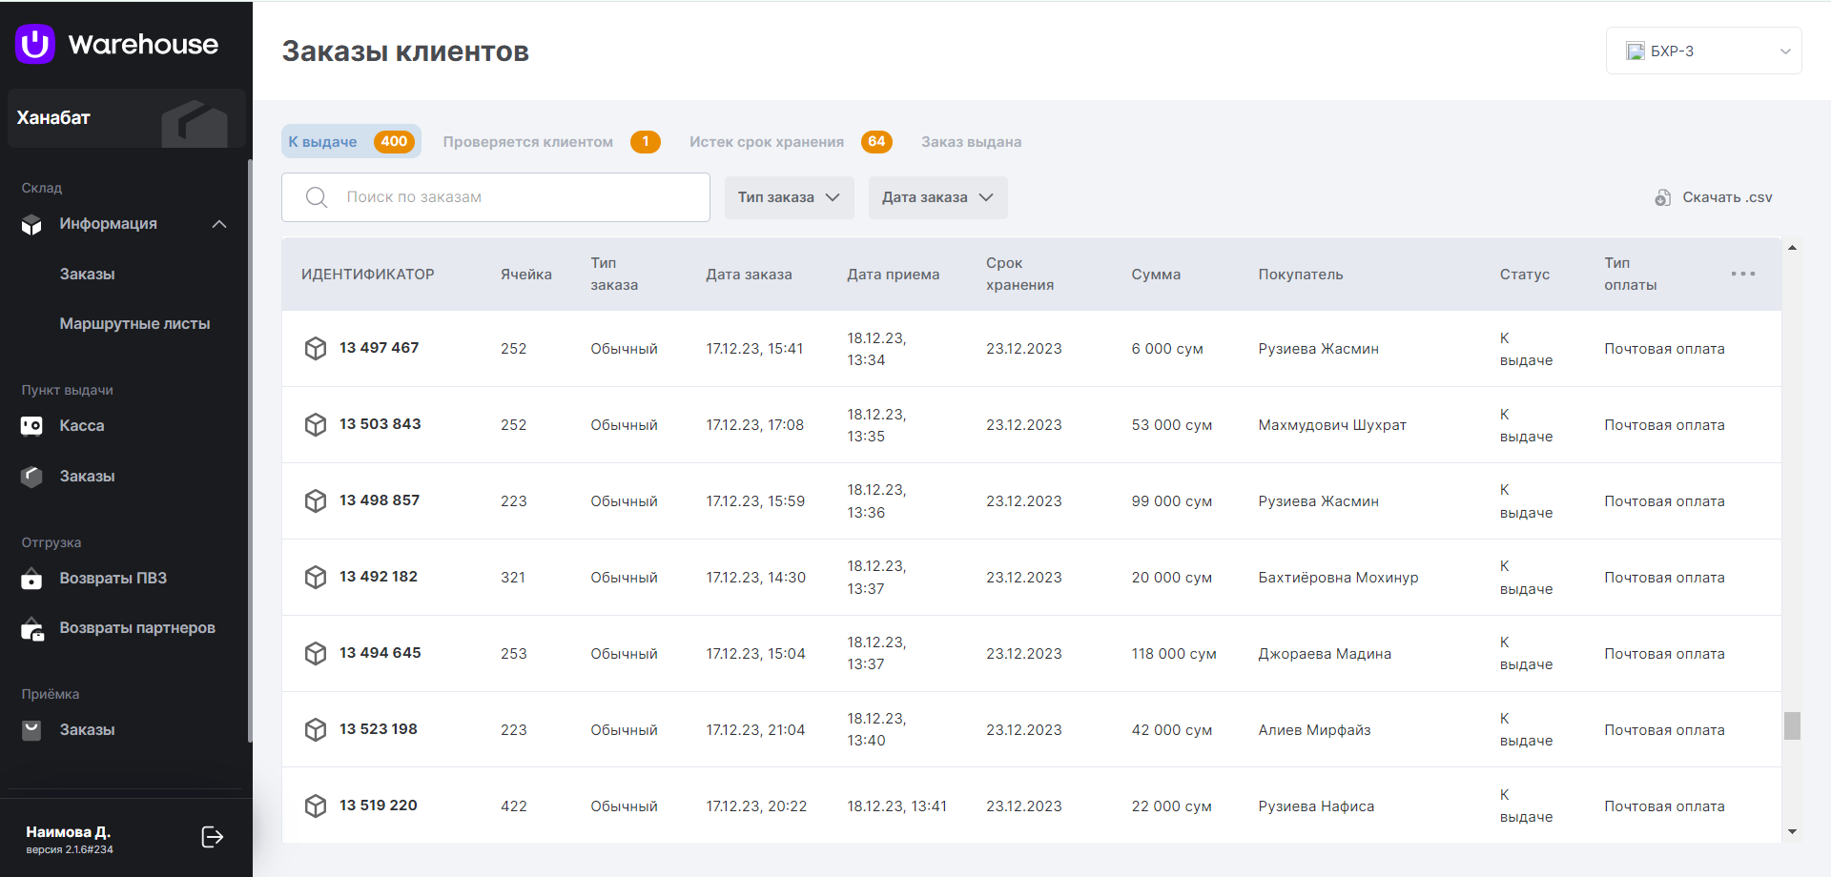Click the Приёмка Заказы inbox icon
Viewport: 1831px width, 877px height.
31,730
